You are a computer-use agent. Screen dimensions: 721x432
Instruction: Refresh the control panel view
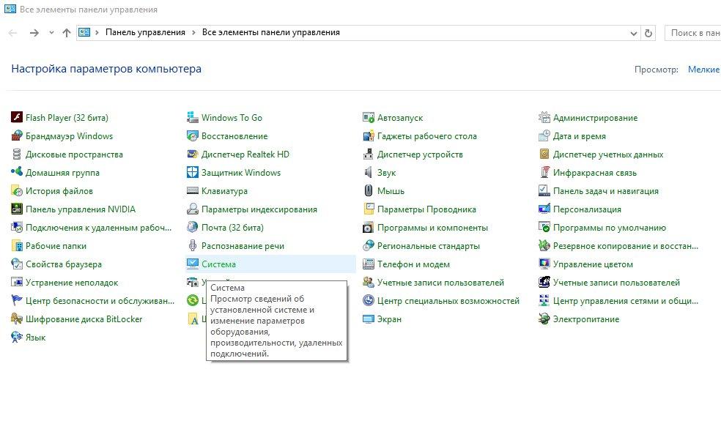[648, 33]
